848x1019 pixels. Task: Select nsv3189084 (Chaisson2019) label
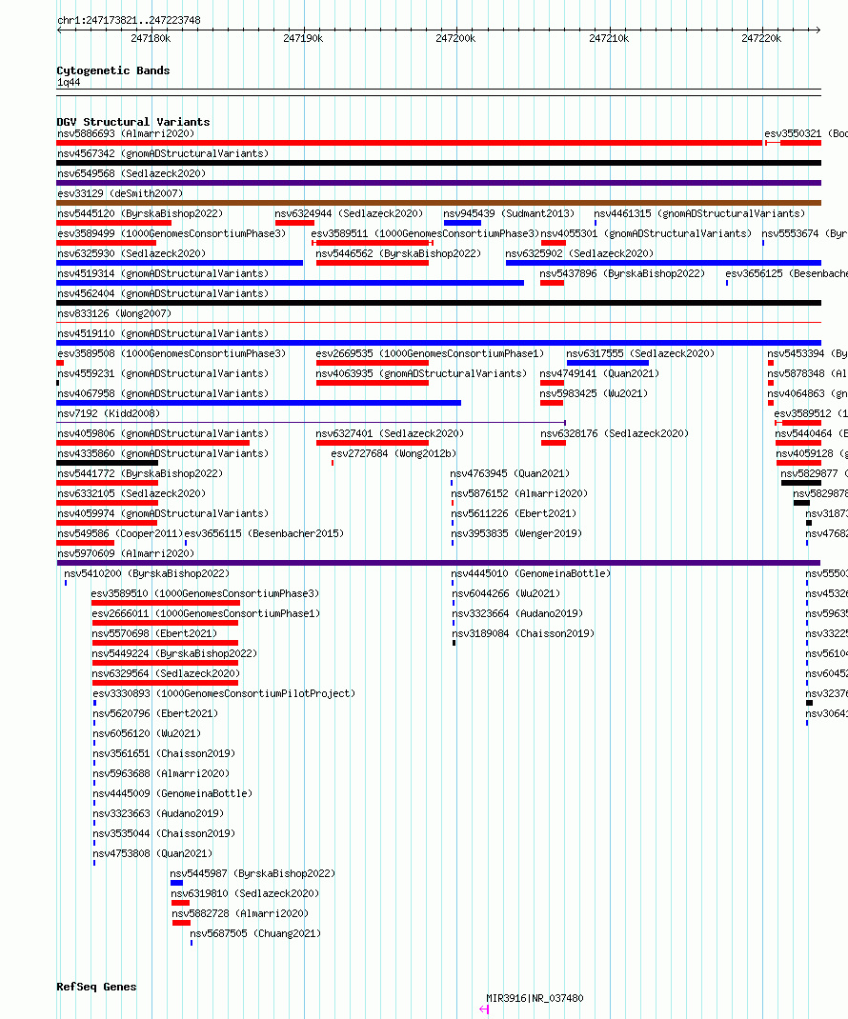point(523,633)
